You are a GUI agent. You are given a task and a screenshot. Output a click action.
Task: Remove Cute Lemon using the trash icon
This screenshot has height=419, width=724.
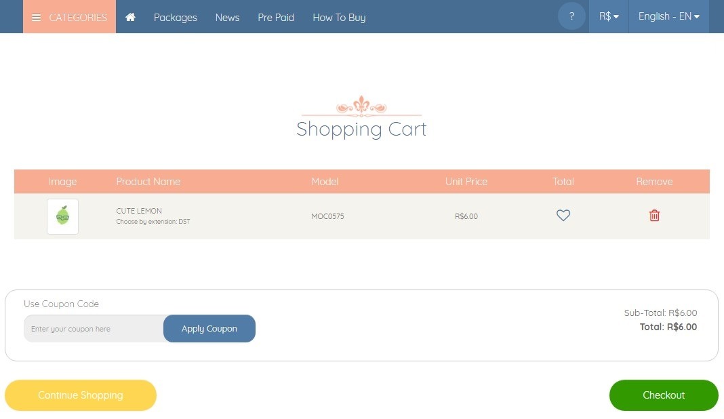pyautogui.click(x=654, y=216)
